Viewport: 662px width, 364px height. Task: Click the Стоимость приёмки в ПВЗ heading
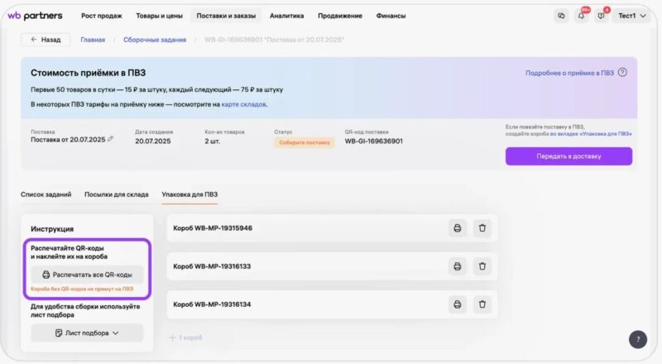[89, 73]
